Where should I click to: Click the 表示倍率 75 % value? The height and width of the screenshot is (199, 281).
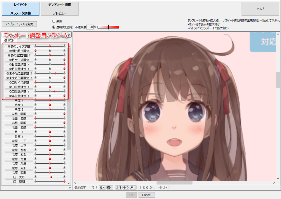(x=94, y=187)
